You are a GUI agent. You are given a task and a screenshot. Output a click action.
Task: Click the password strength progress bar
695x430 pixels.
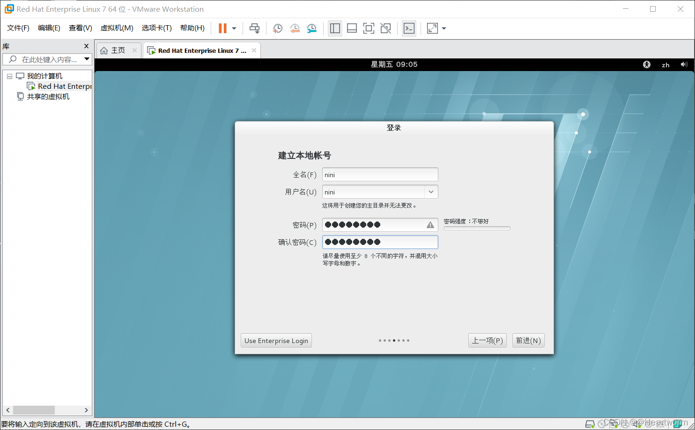pyautogui.click(x=477, y=229)
